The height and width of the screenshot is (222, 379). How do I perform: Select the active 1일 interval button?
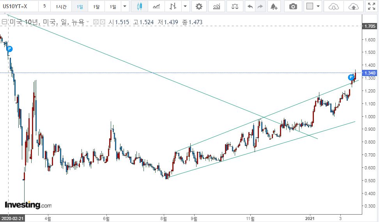click(x=80, y=6)
